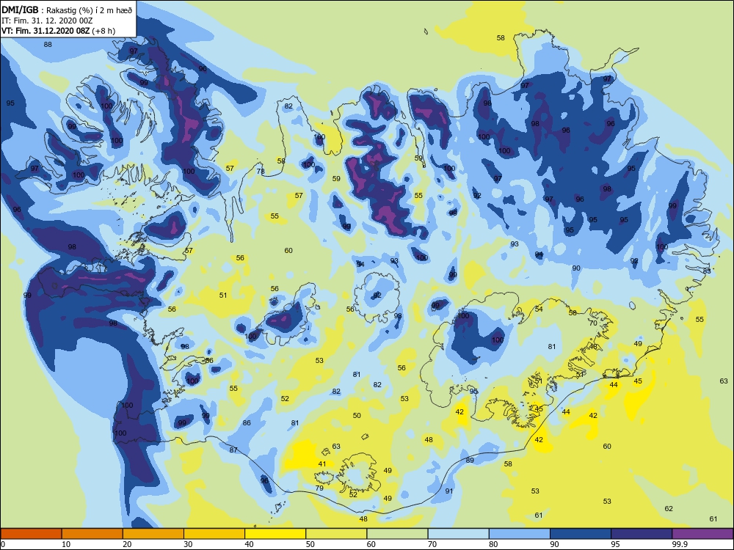Click the humidity value 83 on the east coast

point(707,271)
